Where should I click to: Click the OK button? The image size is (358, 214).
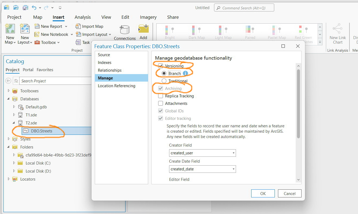pyautogui.click(x=263, y=193)
